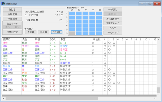This screenshot has width=162, height=102.
Task: Click column 2 circle in 音楽 6-4 row
Action: (109, 50)
